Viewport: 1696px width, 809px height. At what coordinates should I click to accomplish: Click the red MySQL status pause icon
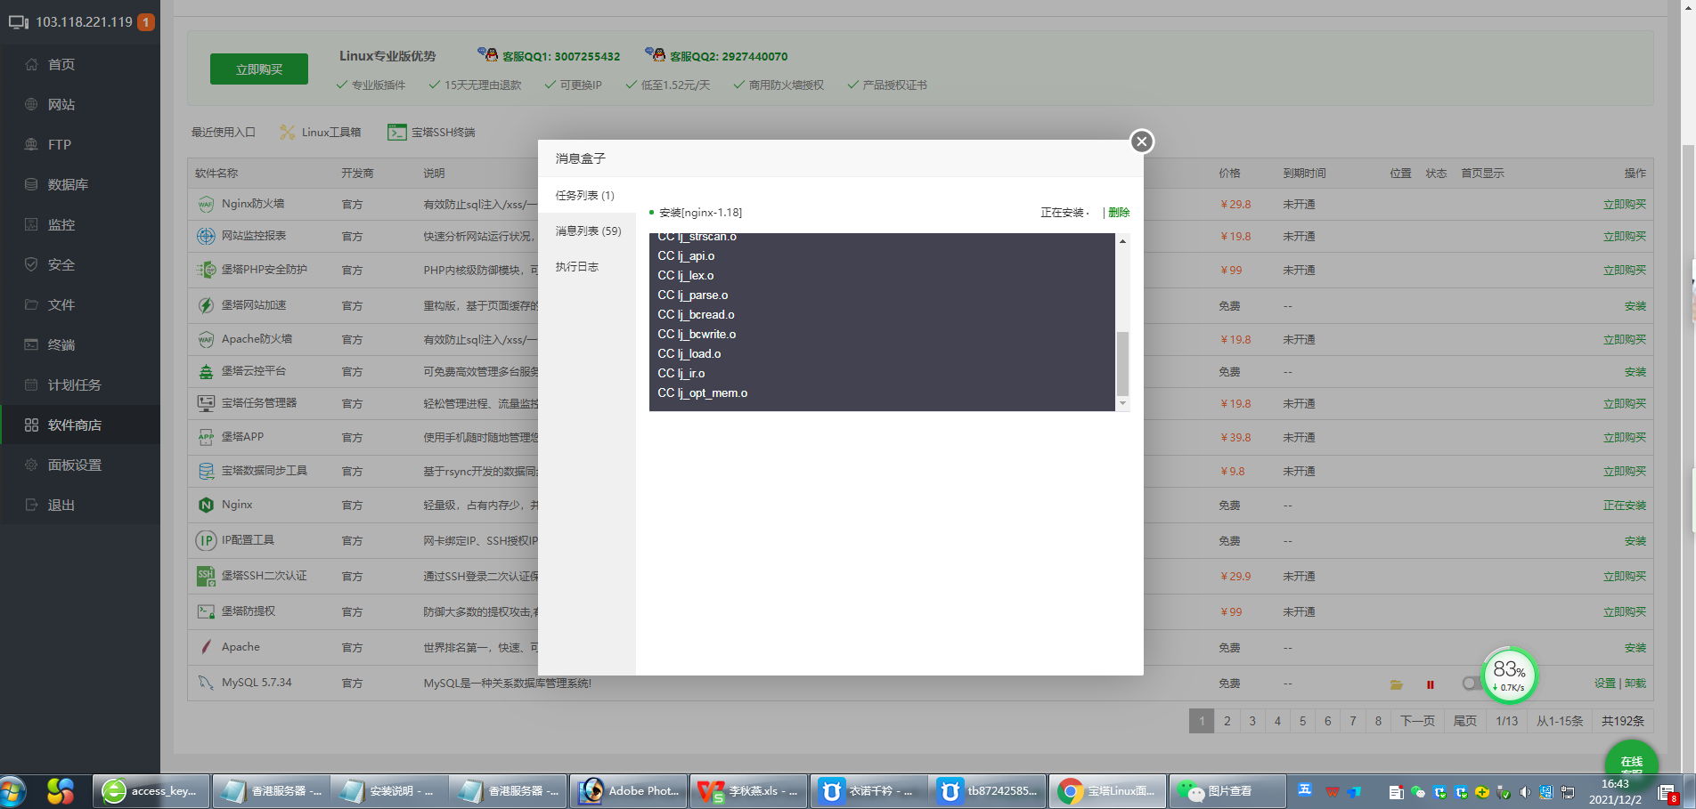coord(1430,684)
